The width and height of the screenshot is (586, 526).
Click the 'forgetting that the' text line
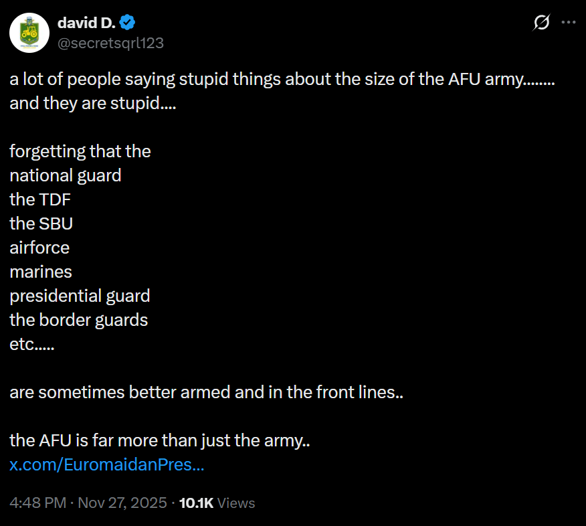[x=80, y=151]
